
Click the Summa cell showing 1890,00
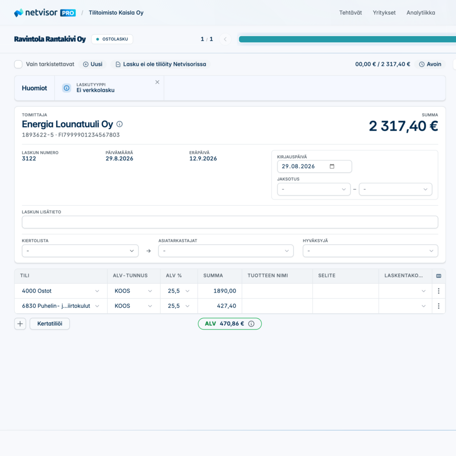220,291
